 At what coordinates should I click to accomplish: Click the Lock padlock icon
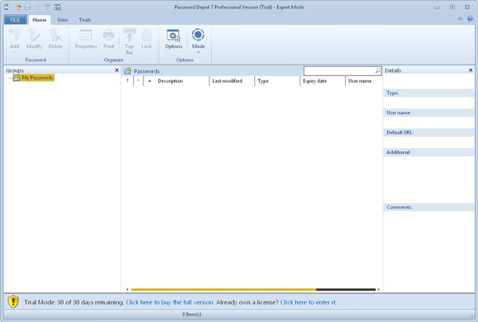[x=147, y=35]
